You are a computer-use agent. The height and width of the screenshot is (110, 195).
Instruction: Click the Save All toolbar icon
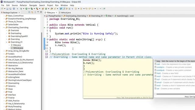coord(10,9)
